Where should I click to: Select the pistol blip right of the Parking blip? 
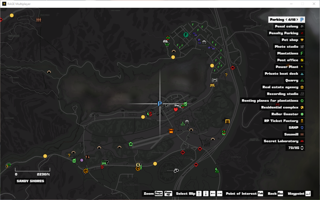(167, 105)
